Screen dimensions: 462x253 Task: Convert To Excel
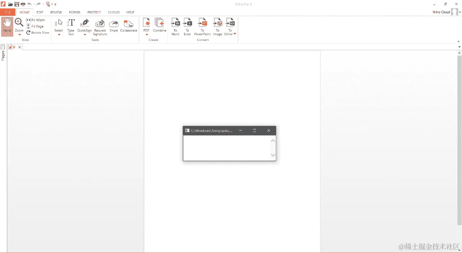(x=187, y=27)
